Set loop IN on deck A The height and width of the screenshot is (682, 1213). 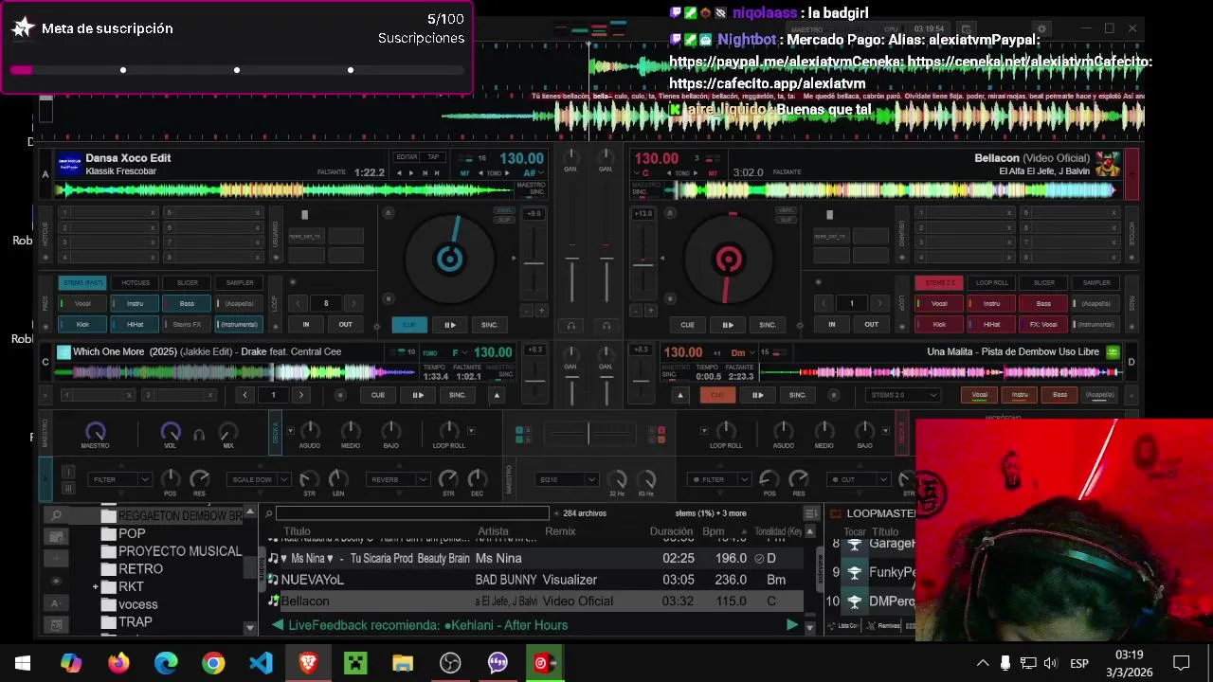(305, 324)
